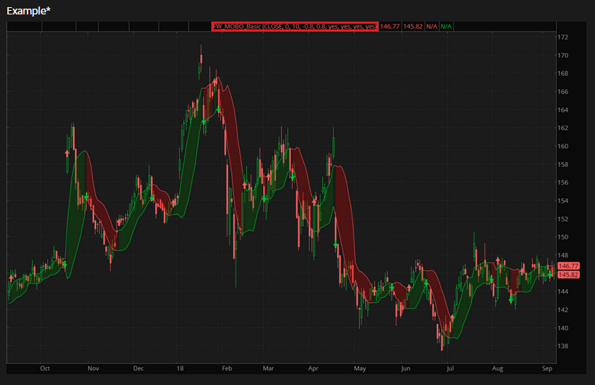This screenshot has width=595, height=385.
Task: Click the Dec label on time axis
Action: click(138, 368)
